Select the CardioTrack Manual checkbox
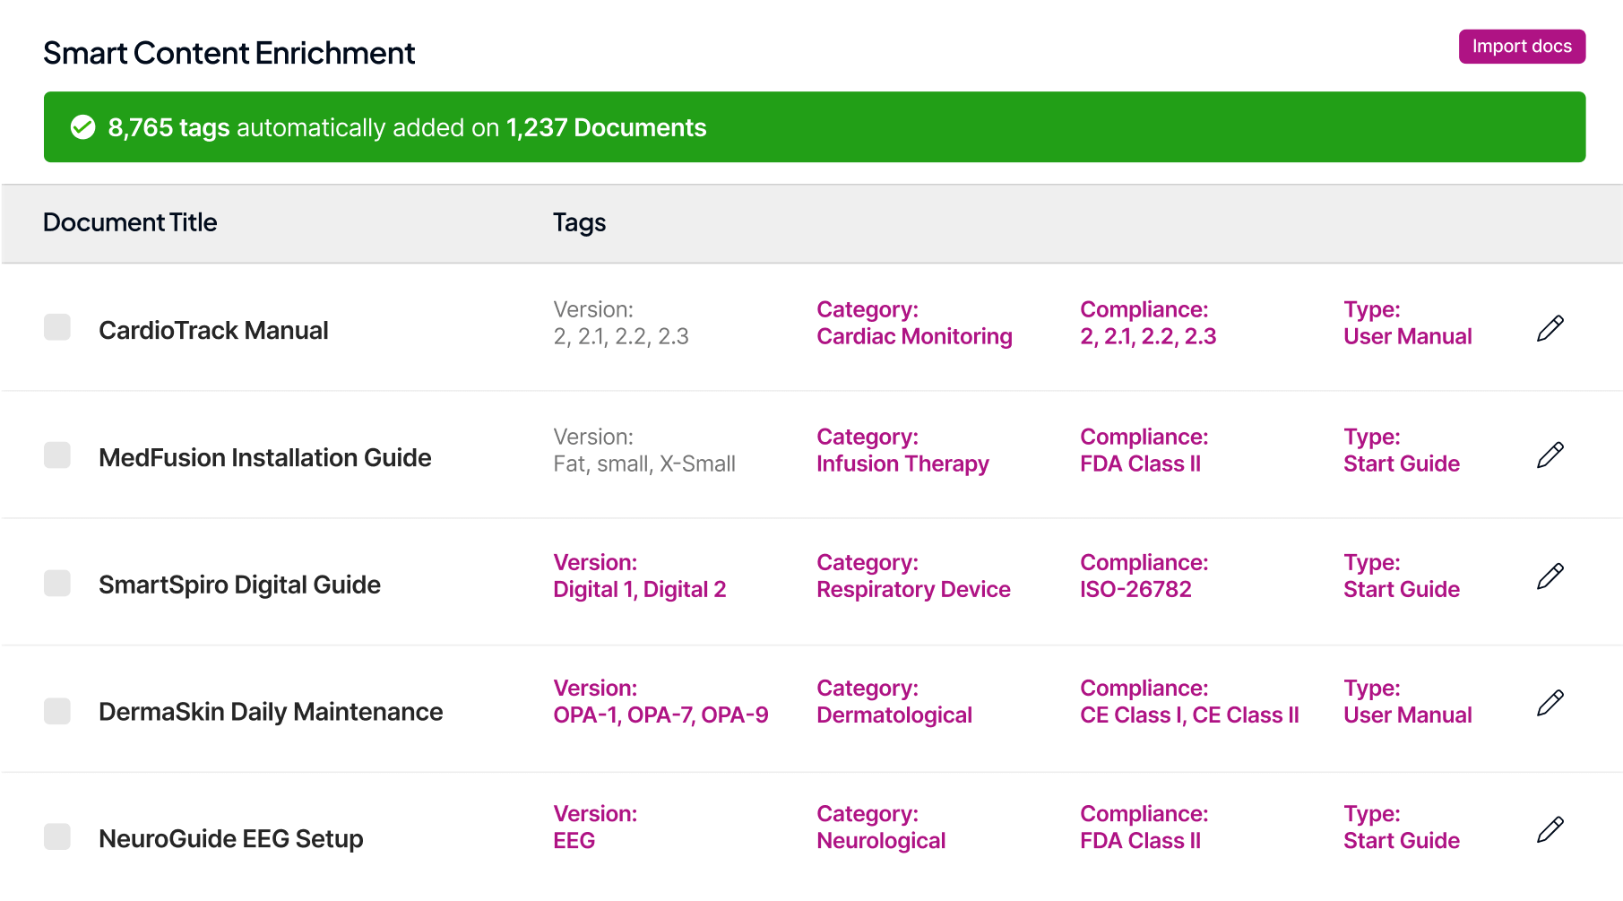1623x901 pixels. pos(57,327)
